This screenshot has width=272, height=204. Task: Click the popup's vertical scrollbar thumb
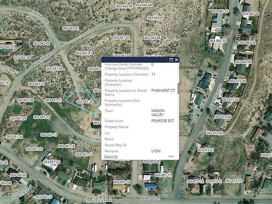(x=178, y=88)
